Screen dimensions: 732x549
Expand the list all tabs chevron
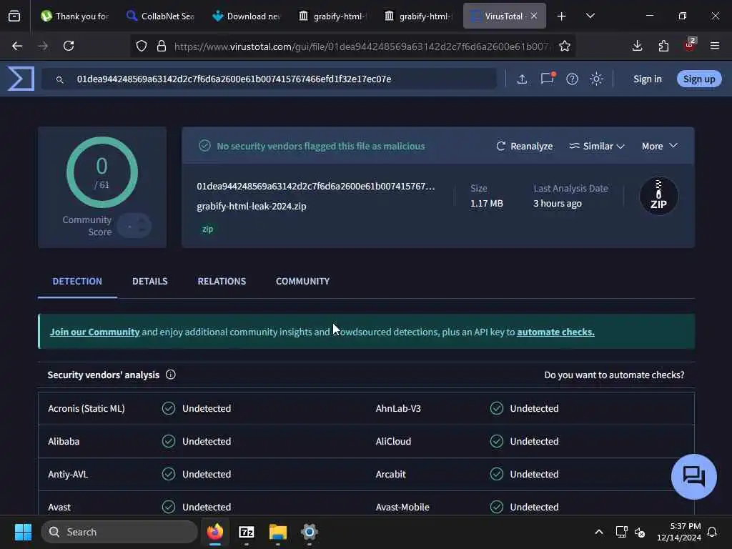click(590, 16)
